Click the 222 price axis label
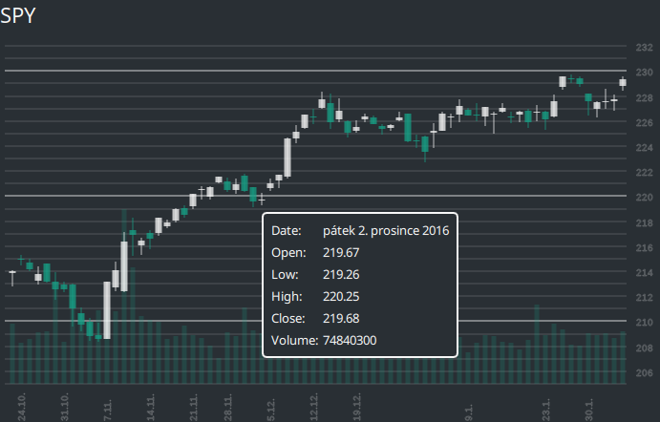The width and height of the screenshot is (660, 422). click(x=644, y=173)
